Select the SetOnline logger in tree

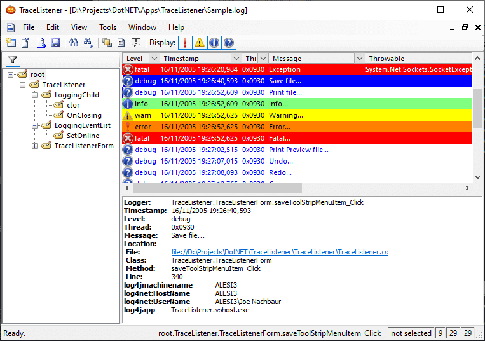click(83, 136)
